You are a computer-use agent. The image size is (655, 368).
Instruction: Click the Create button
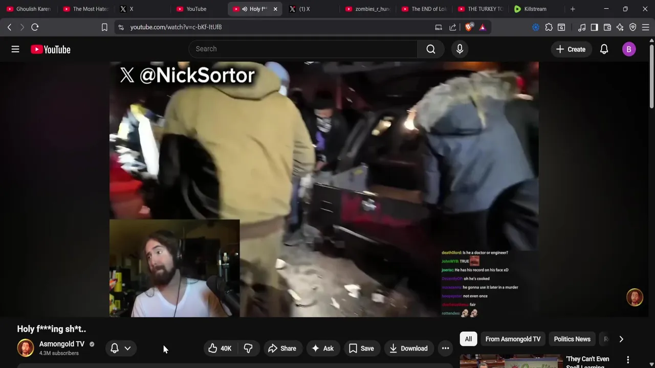click(x=571, y=49)
